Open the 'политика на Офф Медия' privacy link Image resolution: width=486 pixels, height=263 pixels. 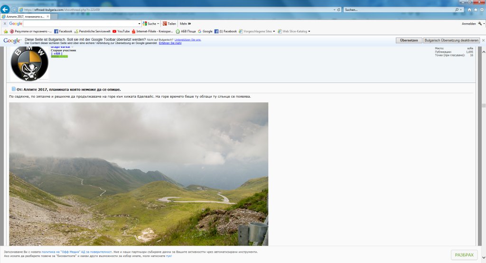click(76, 252)
